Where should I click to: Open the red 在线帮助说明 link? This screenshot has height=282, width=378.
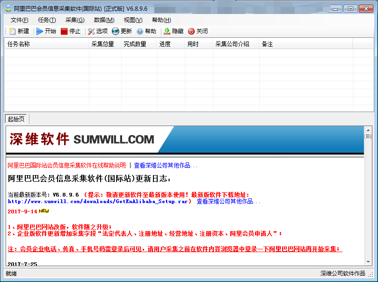[66, 166]
